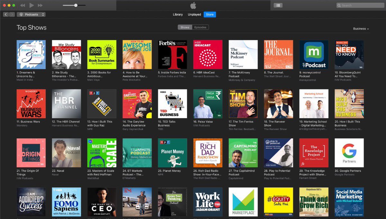Viewport: 386px width, 219px height.
Task: Open #Equity Sahi Hai artwork
Action: tap(279, 202)
